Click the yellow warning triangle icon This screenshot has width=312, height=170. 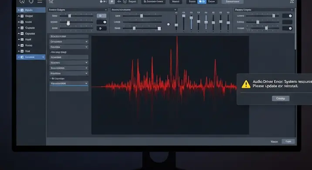[x=246, y=84]
